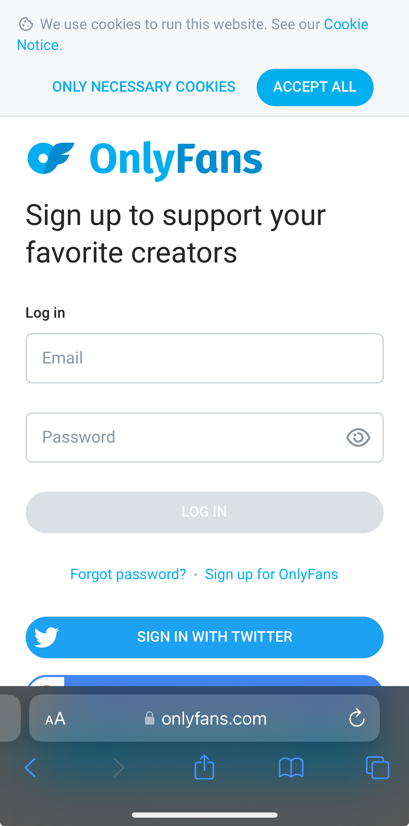Viewport: 409px width, 826px height.
Task: Tap the OnlyFans logo
Action: click(145, 160)
